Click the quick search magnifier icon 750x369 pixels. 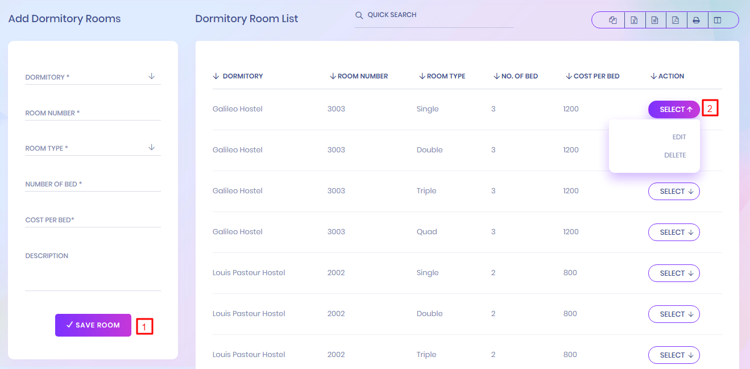[359, 15]
